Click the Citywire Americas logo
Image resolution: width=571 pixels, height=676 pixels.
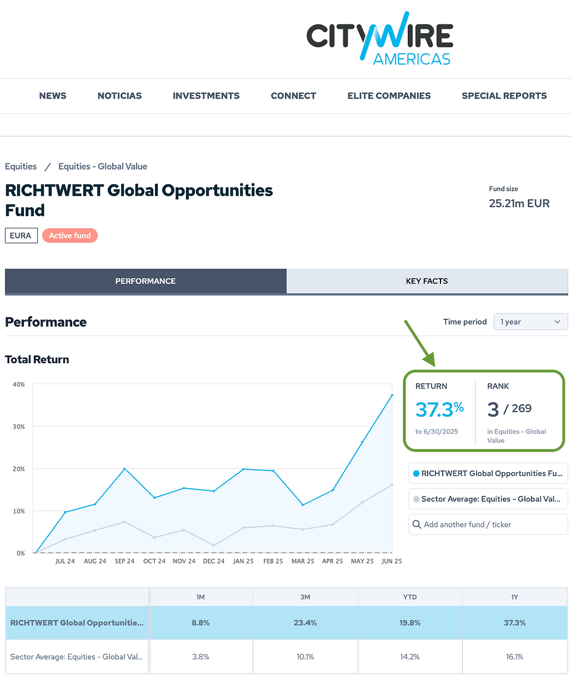380,38
